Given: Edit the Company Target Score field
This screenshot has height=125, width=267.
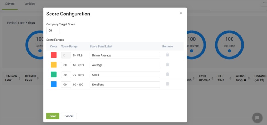Looking at the screenshot, I should (53, 31).
